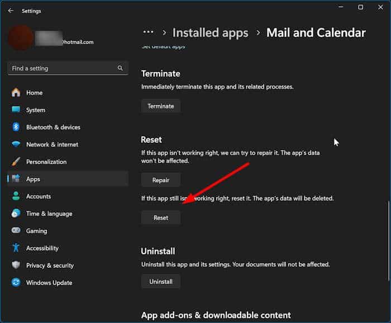Click the Terminate button
This screenshot has width=391, height=323.
161,106
